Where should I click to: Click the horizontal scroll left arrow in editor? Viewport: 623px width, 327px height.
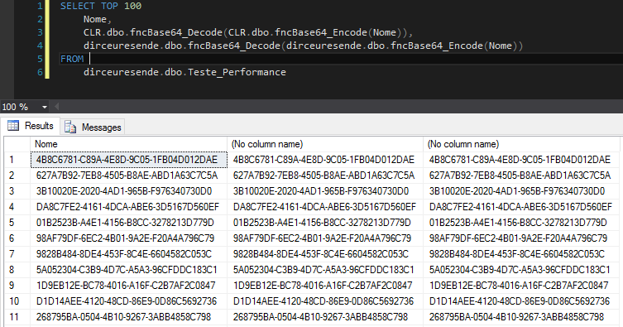(x=57, y=107)
